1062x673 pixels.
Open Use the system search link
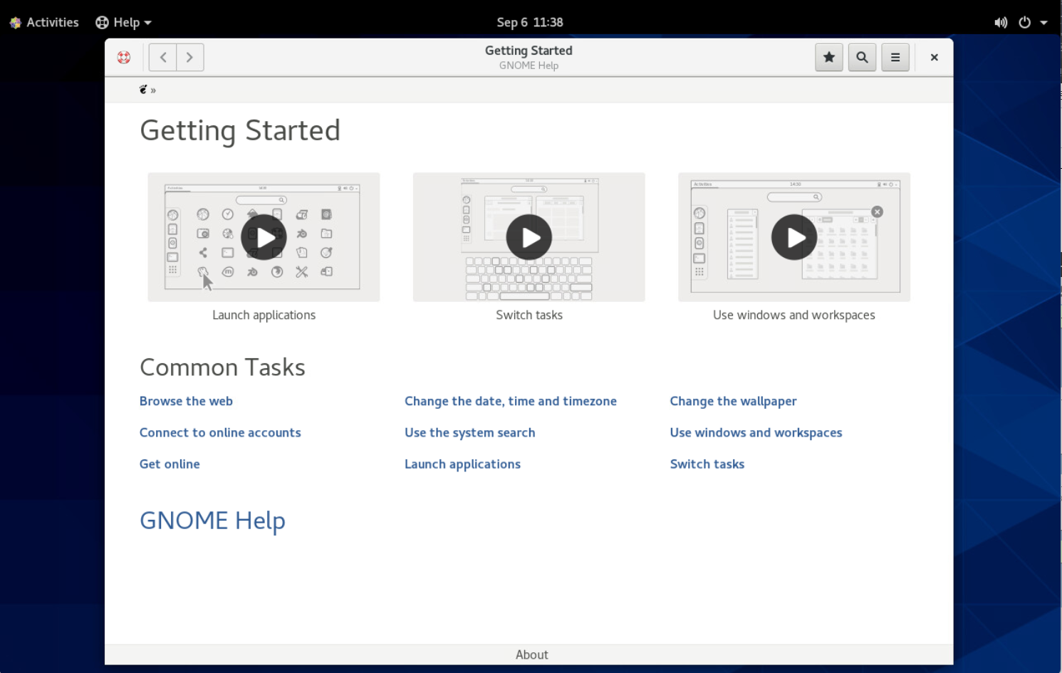click(x=470, y=432)
